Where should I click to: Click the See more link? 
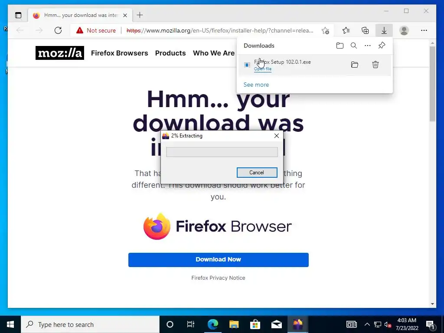click(256, 85)
